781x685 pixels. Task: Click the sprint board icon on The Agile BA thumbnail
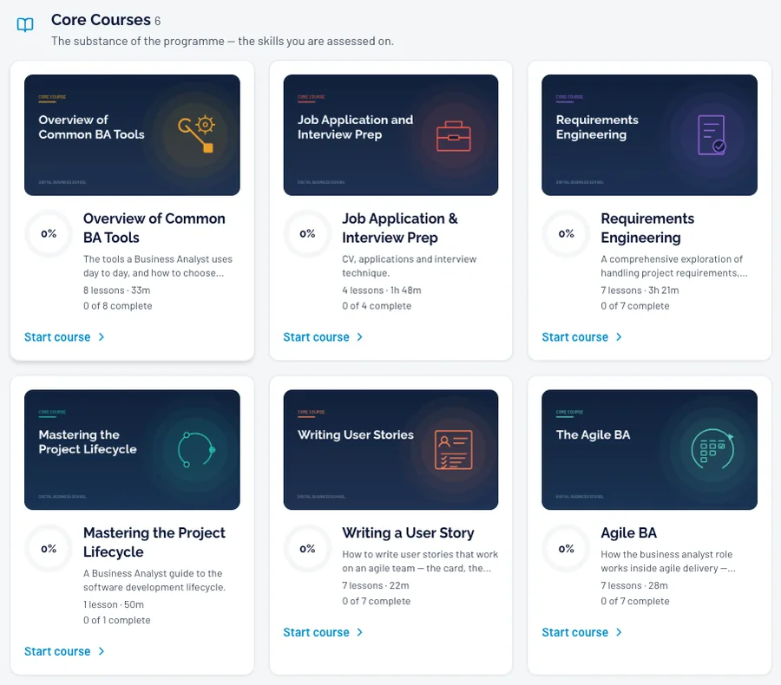712,448
